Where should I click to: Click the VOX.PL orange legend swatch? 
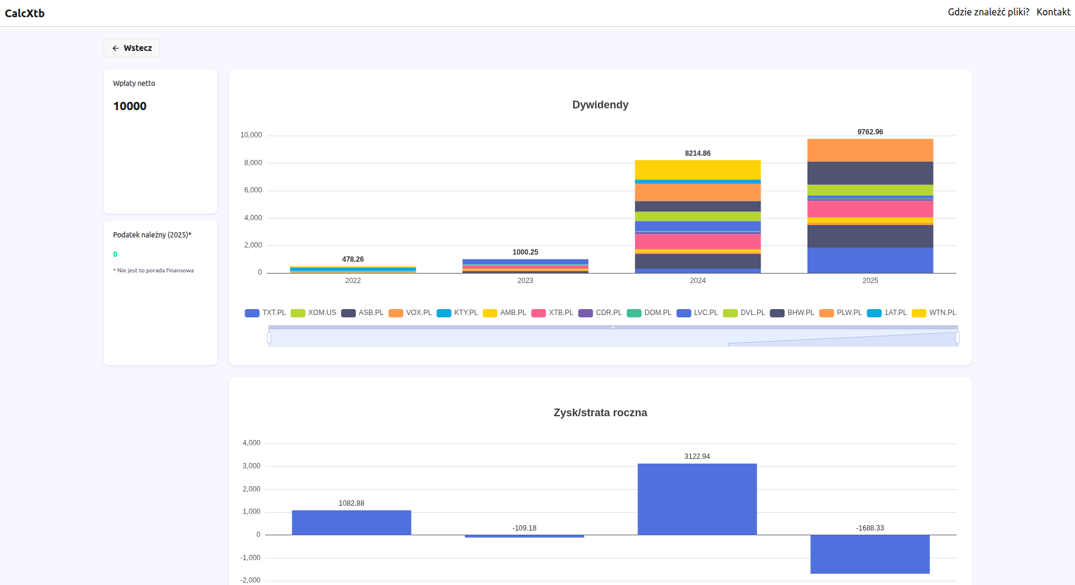click(395, 313)
